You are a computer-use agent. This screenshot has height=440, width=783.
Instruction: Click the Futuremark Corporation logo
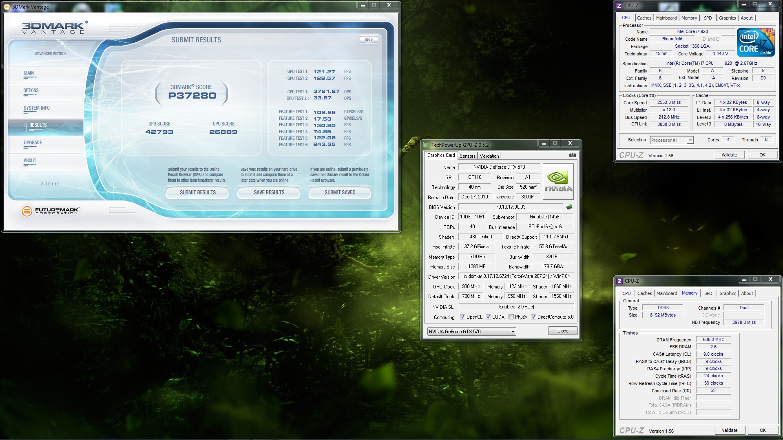(x=50, y=211)
